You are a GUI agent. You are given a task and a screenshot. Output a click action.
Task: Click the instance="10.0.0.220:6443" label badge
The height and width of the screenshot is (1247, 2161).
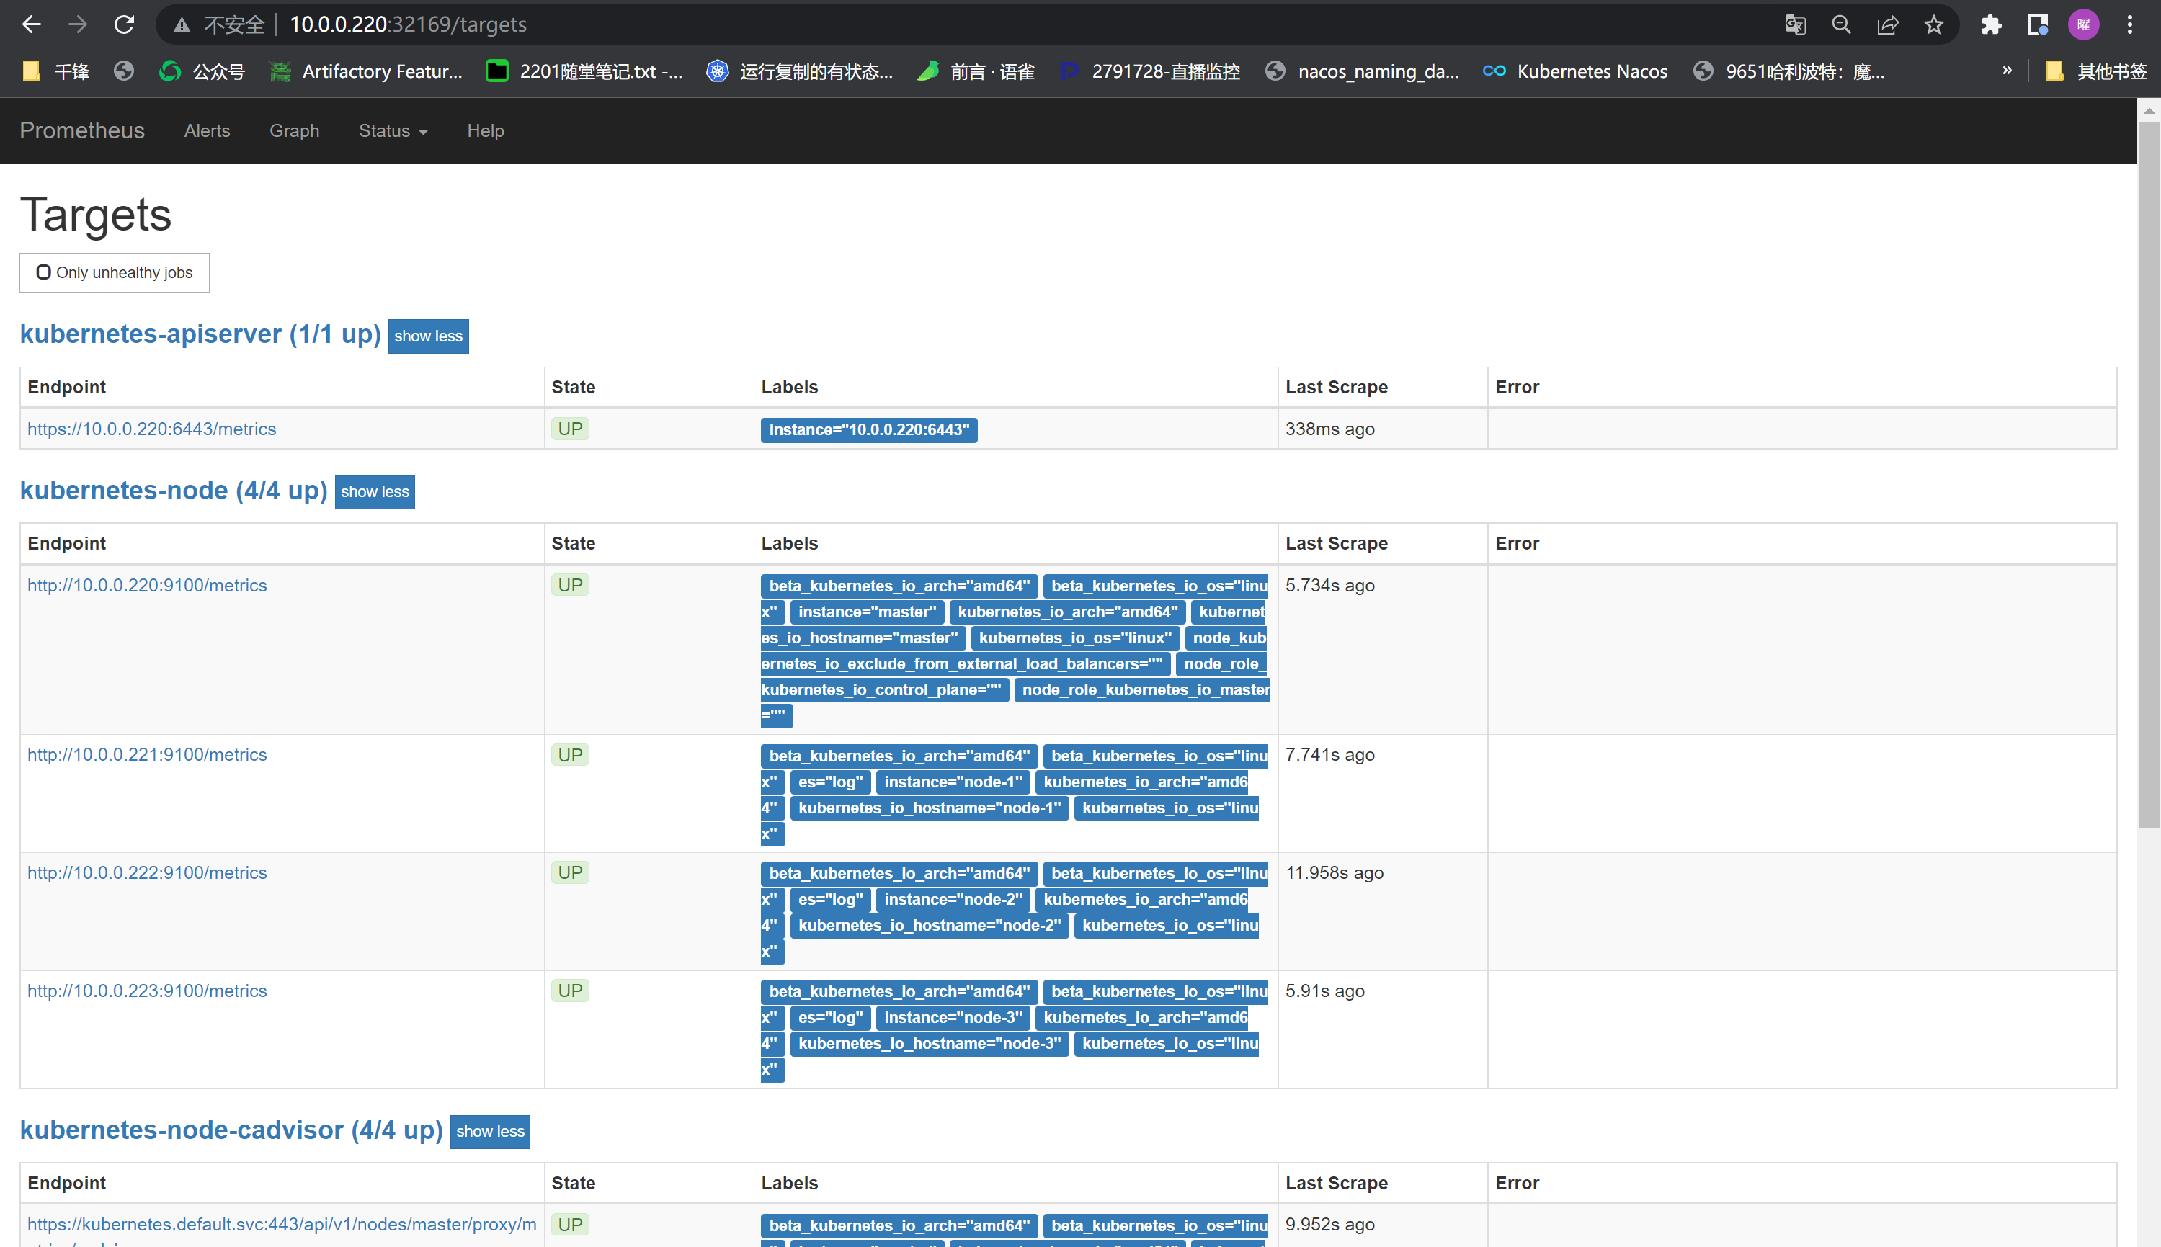click(868, 430)
